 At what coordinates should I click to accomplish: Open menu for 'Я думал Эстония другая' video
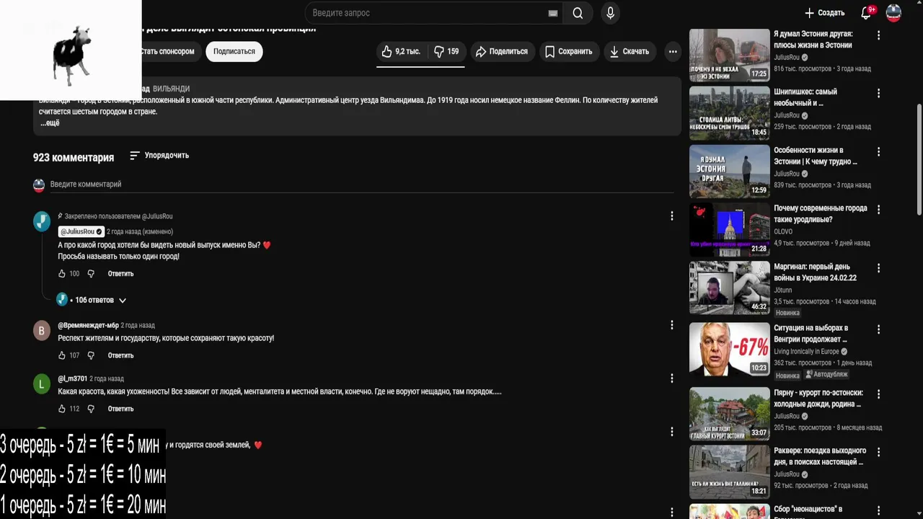878,35
